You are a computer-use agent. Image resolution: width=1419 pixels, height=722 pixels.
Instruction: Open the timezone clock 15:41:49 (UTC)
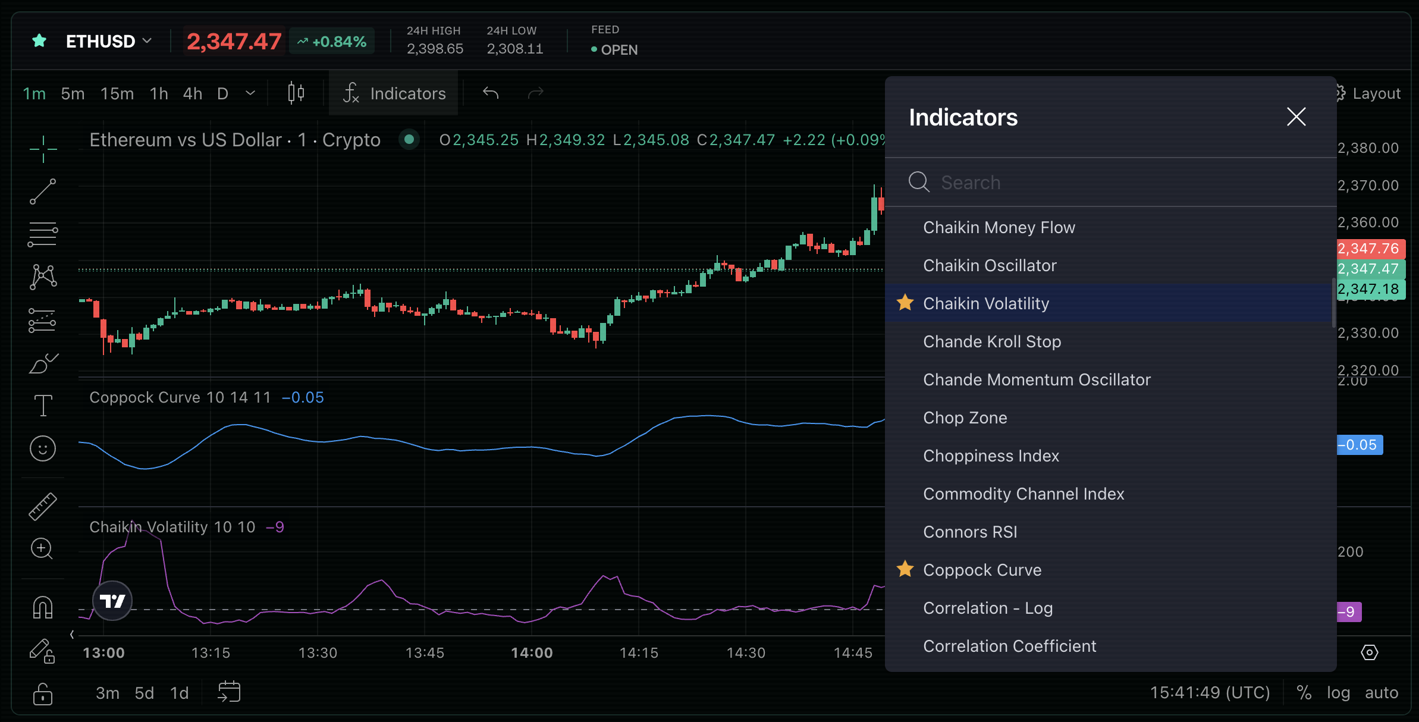coord(1210,692)
